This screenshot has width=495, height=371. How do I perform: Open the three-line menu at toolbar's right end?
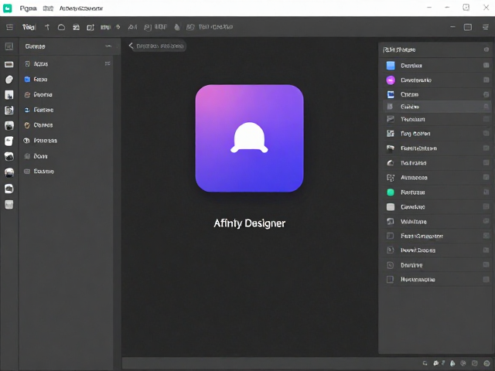click(486, 27)
